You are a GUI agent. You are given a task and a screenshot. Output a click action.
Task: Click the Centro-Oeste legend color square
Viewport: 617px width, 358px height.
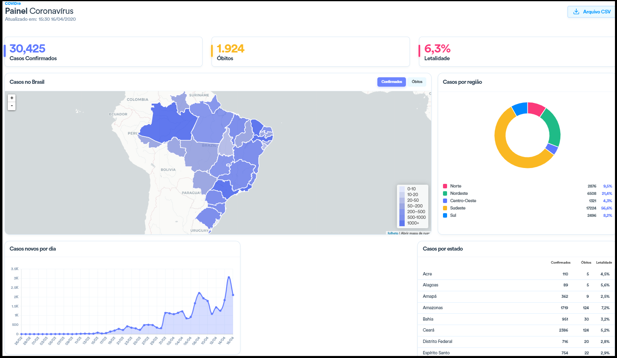point(445,201)
